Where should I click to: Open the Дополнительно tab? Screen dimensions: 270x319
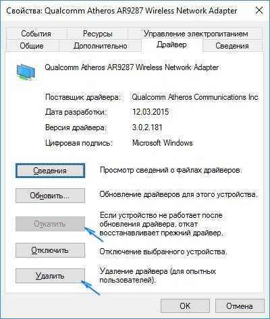point(101,46)
